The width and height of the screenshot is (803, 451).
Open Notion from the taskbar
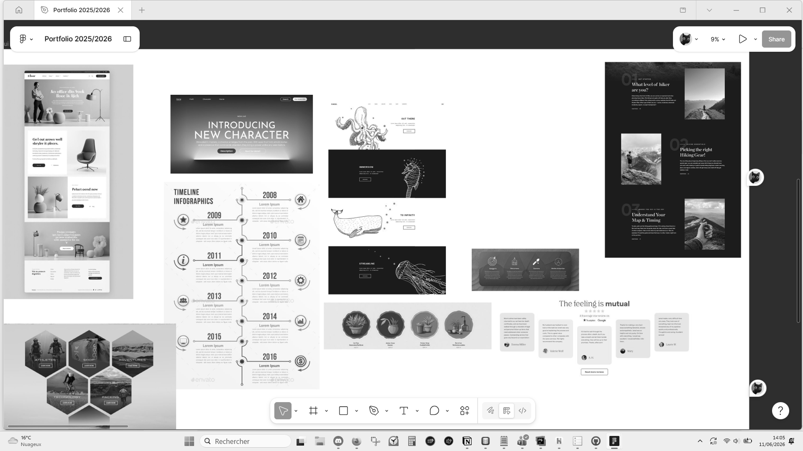click(x=467, y=441)
